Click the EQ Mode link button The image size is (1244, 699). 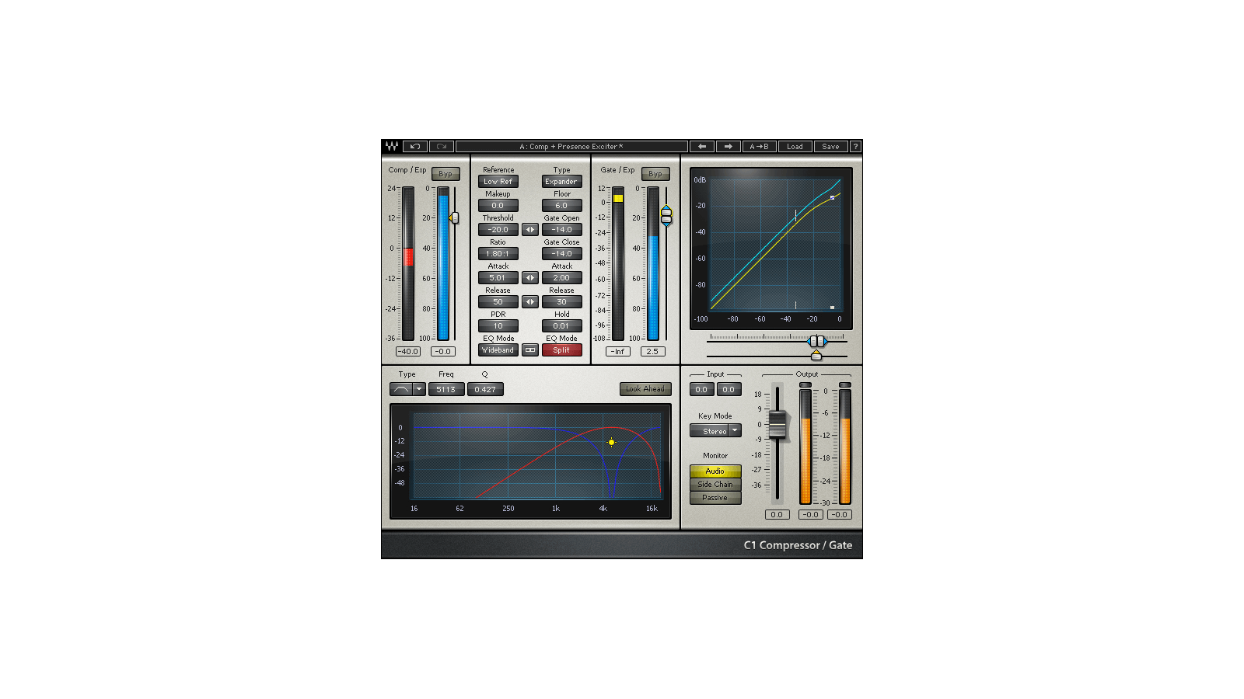530,350
